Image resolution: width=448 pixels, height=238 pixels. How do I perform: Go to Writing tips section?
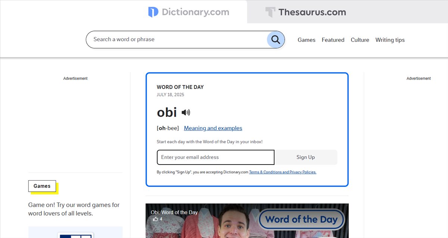click(x=390, y=40)
